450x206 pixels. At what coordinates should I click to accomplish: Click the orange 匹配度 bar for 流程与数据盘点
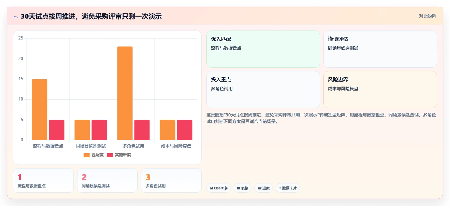click(40, 109)
